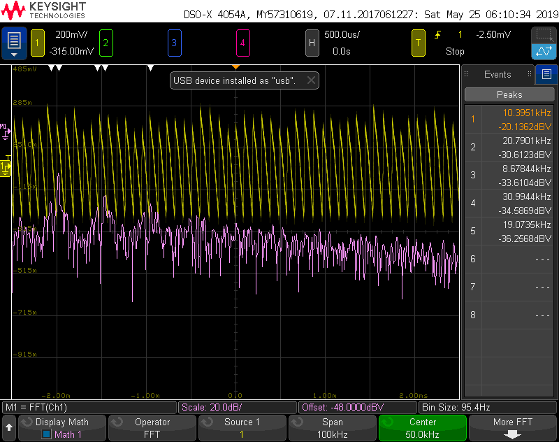559x442 pixels.
Task: Toggle Channel 4 on or off
Action: click(242, 43)
